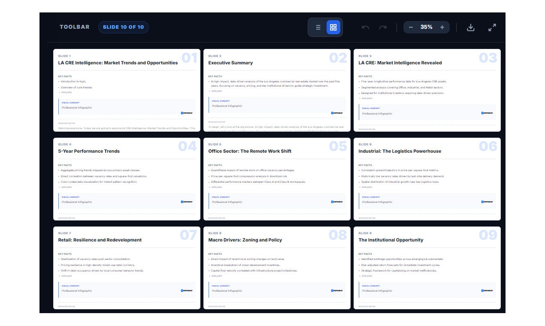Redo the last undone change

click(x=383, y=27)
